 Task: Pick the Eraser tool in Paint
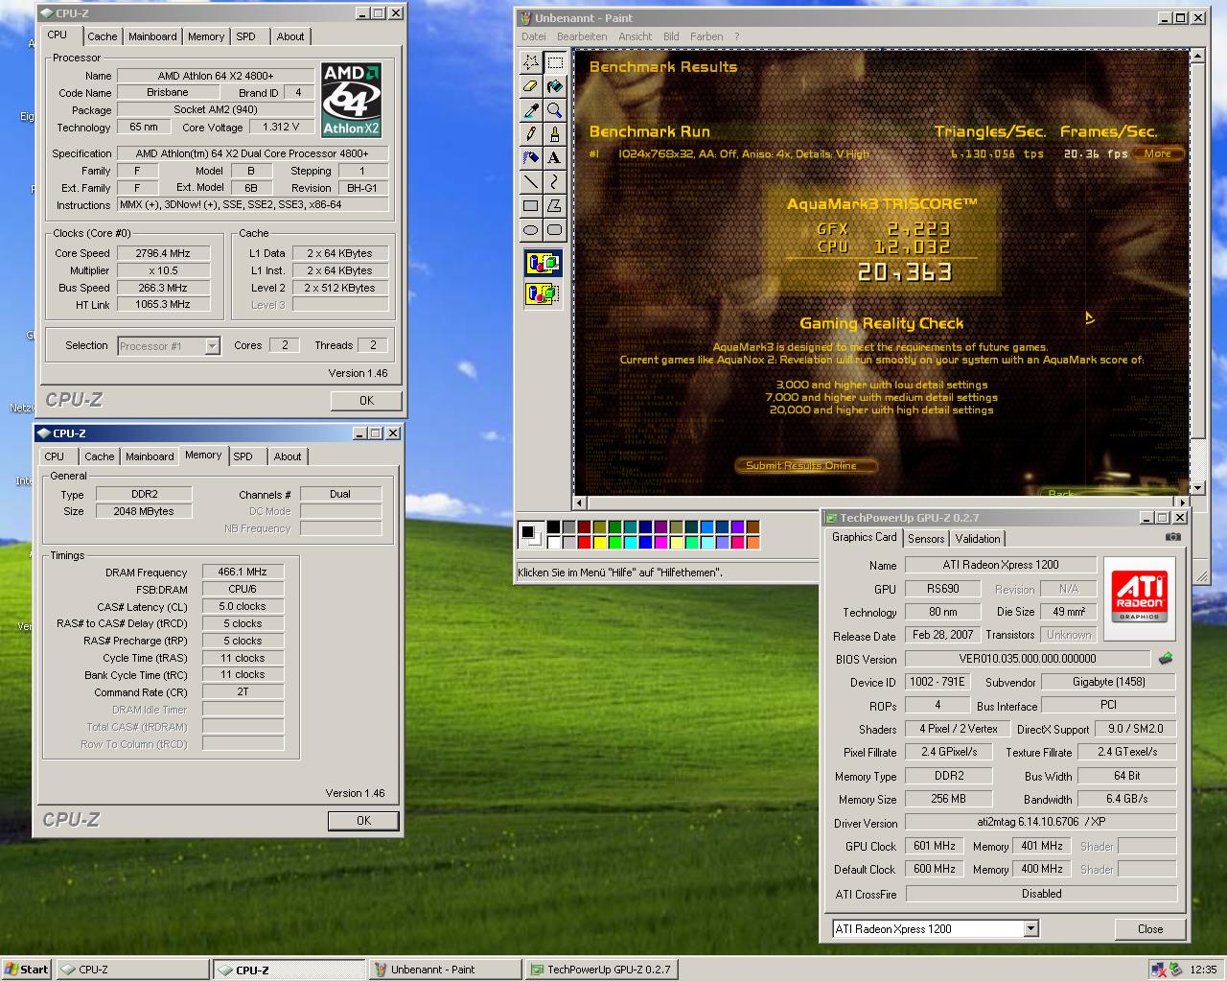[x=531, y=86]
